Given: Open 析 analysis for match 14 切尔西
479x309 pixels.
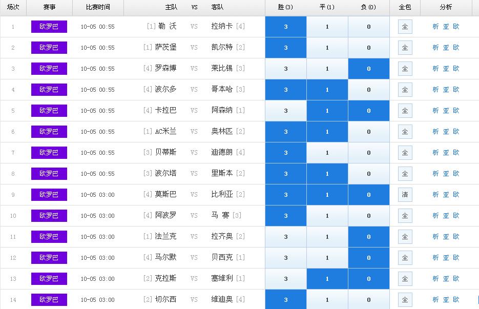Looking at the screenshot, I should pyautogui.click(x=435, y=300).
